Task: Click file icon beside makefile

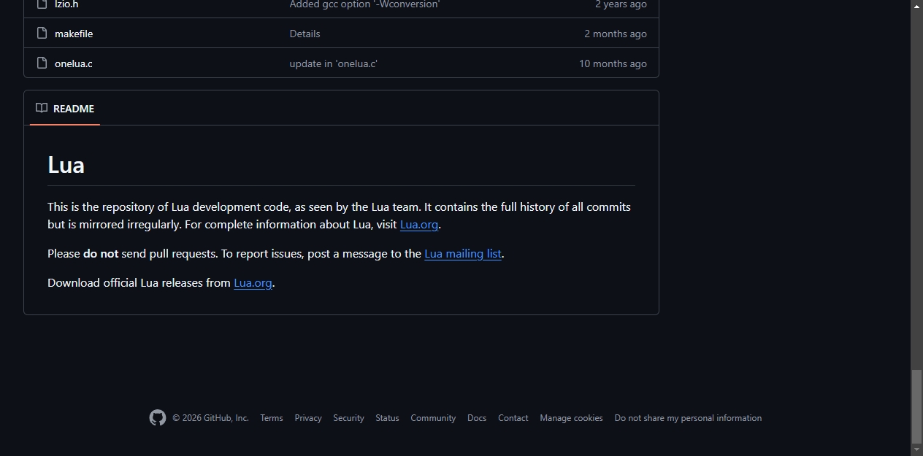Action: coord(42,34)
